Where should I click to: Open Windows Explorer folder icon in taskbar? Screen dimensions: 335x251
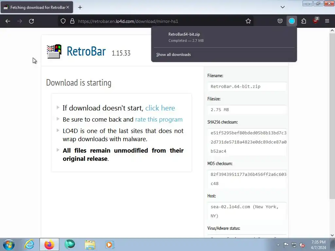coord(90,244)
